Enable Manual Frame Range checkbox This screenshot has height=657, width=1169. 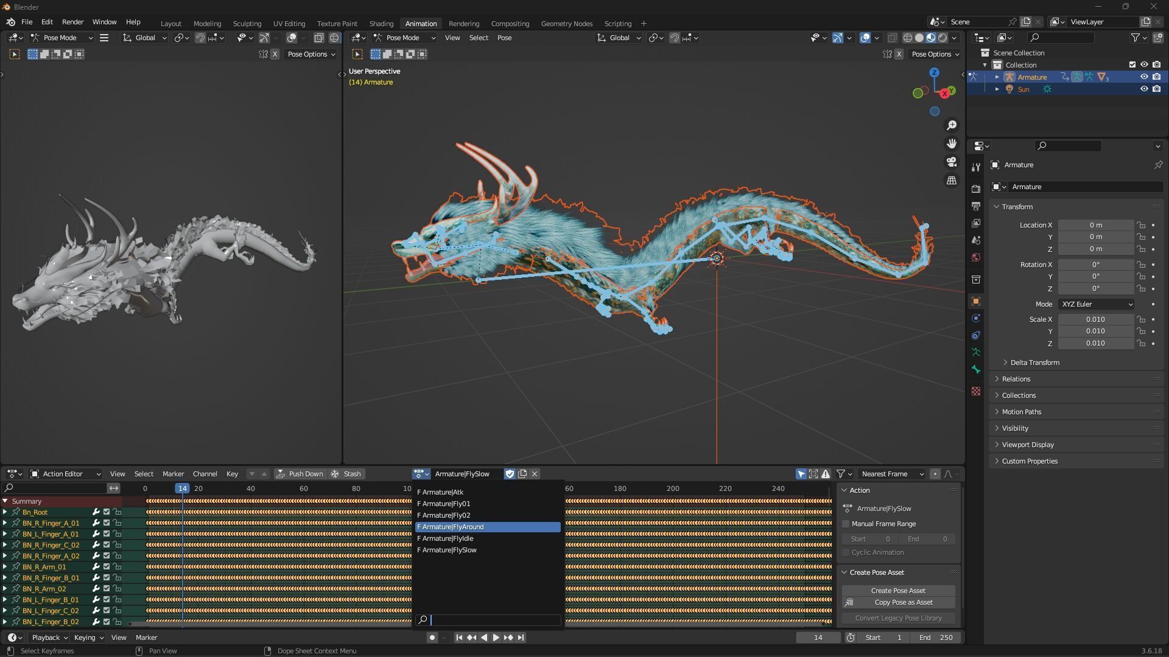(846, 524)
